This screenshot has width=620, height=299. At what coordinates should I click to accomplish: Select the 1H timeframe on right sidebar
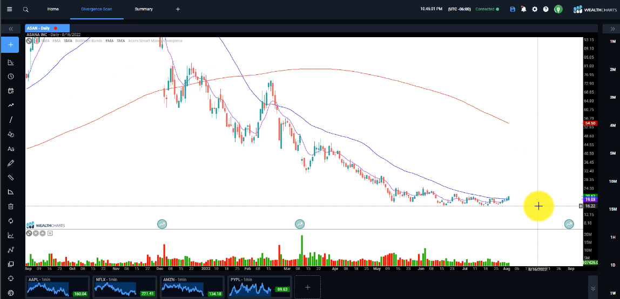tap(613, 237)
